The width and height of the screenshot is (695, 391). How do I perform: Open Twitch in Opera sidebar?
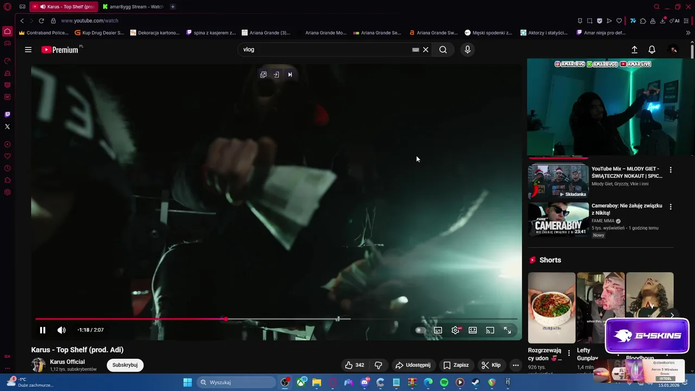click(7, 115)
